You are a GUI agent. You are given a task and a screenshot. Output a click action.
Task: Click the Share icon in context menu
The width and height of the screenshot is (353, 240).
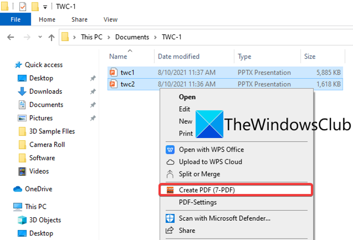point(170,230)
